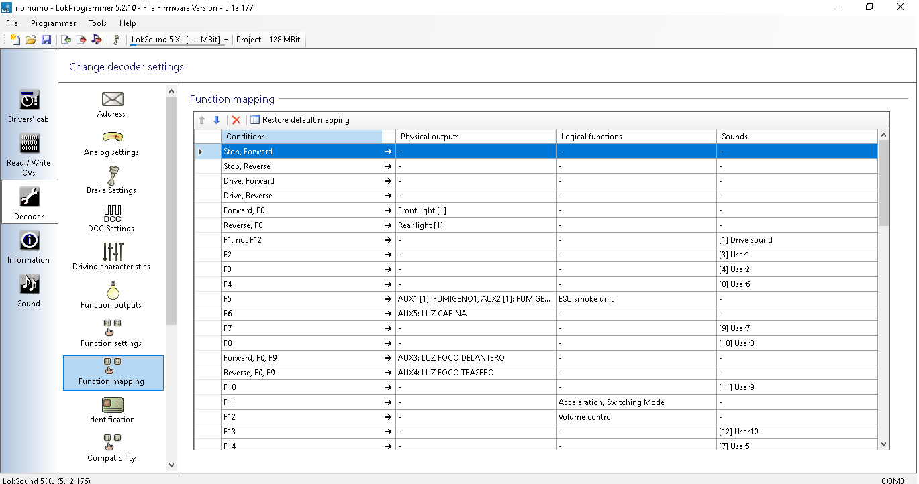919x484 pixels.
Task: Select the F12 Volume control cell
Action: click(x=636, y=417)
